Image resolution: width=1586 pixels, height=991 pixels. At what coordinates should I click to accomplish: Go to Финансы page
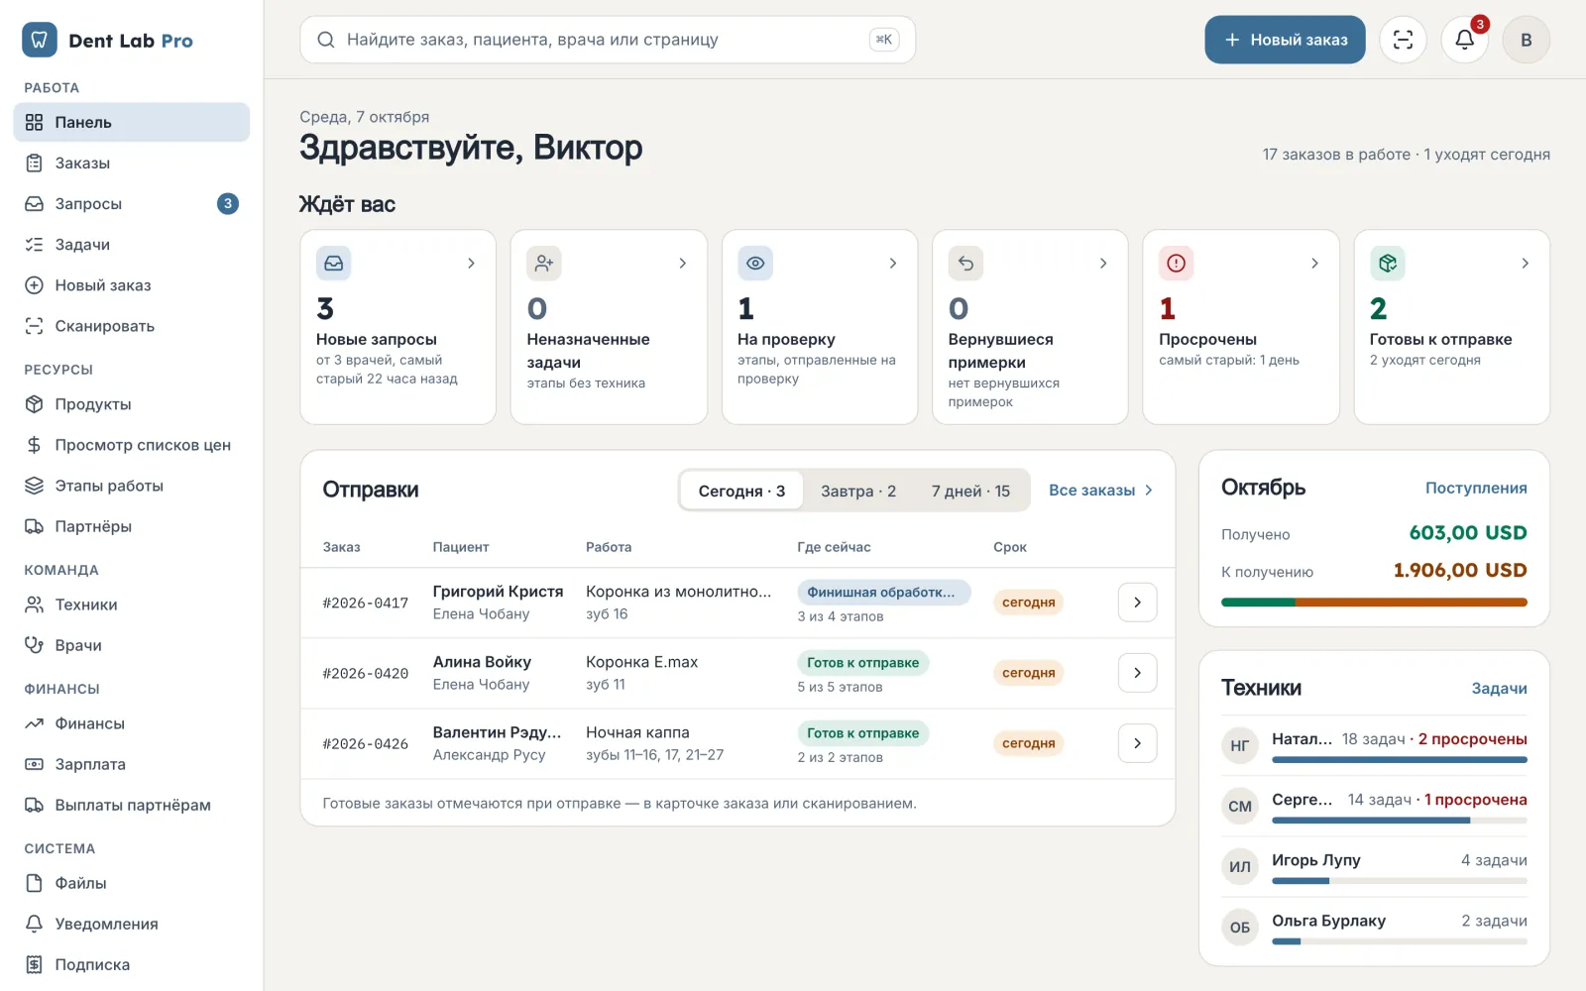[131, 723]
